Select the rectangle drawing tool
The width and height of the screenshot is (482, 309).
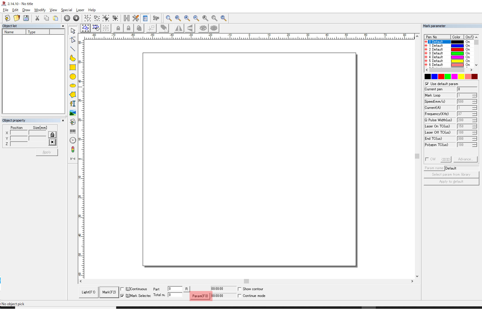pyautogui.click(x=73, y=67)
